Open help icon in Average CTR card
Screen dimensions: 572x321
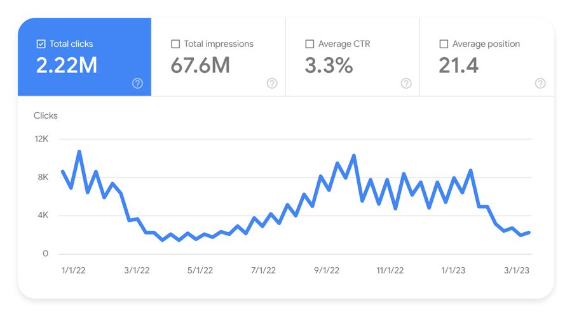406,83
